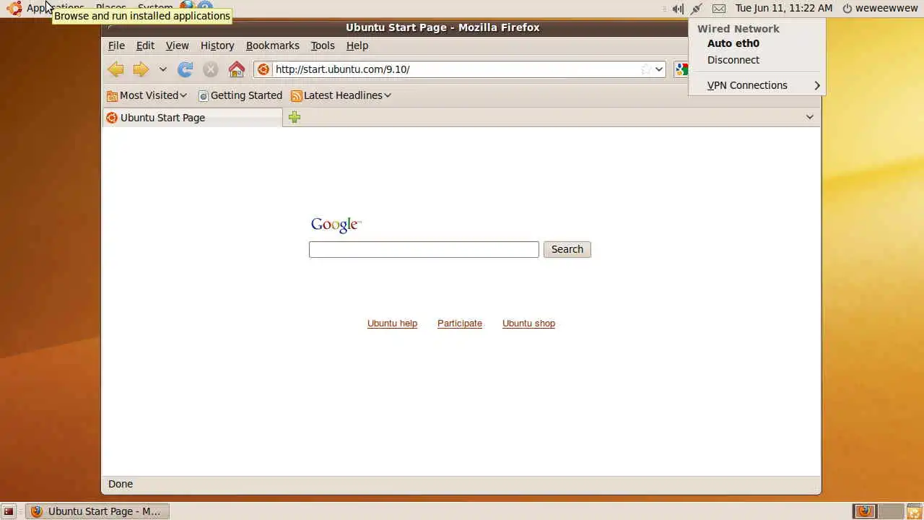Viewport: 924px width, 520px height.
Task: Click Show Desktop icon in bottom panel
Action: click(x=9, y=511)
